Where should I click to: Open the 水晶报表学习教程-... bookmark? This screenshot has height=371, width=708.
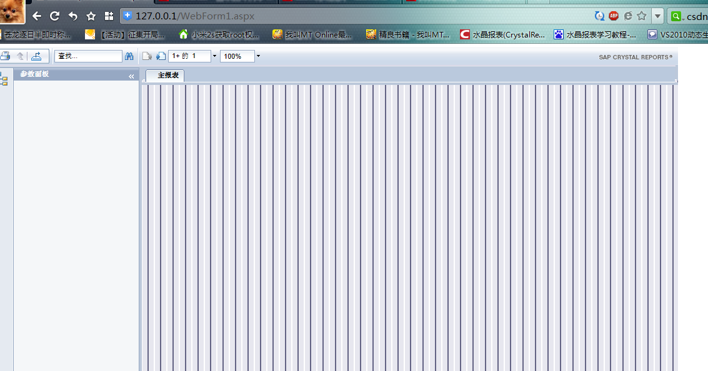595,34
